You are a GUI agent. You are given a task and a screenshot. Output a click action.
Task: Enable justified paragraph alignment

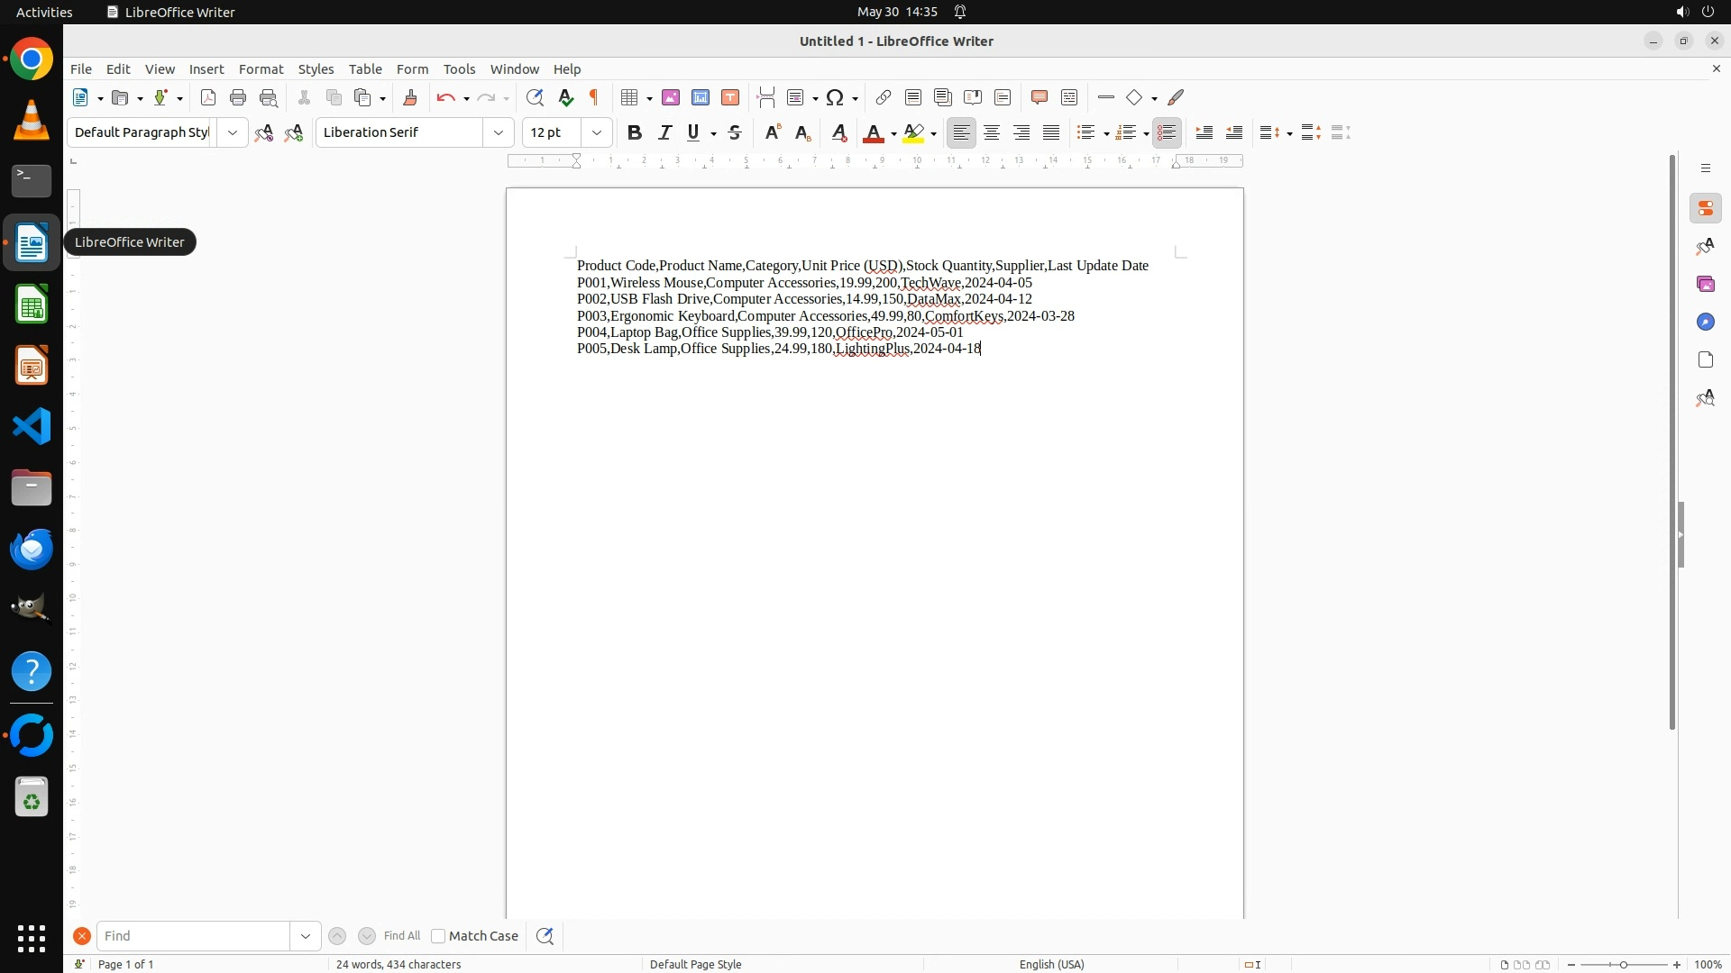[1051, 132]
